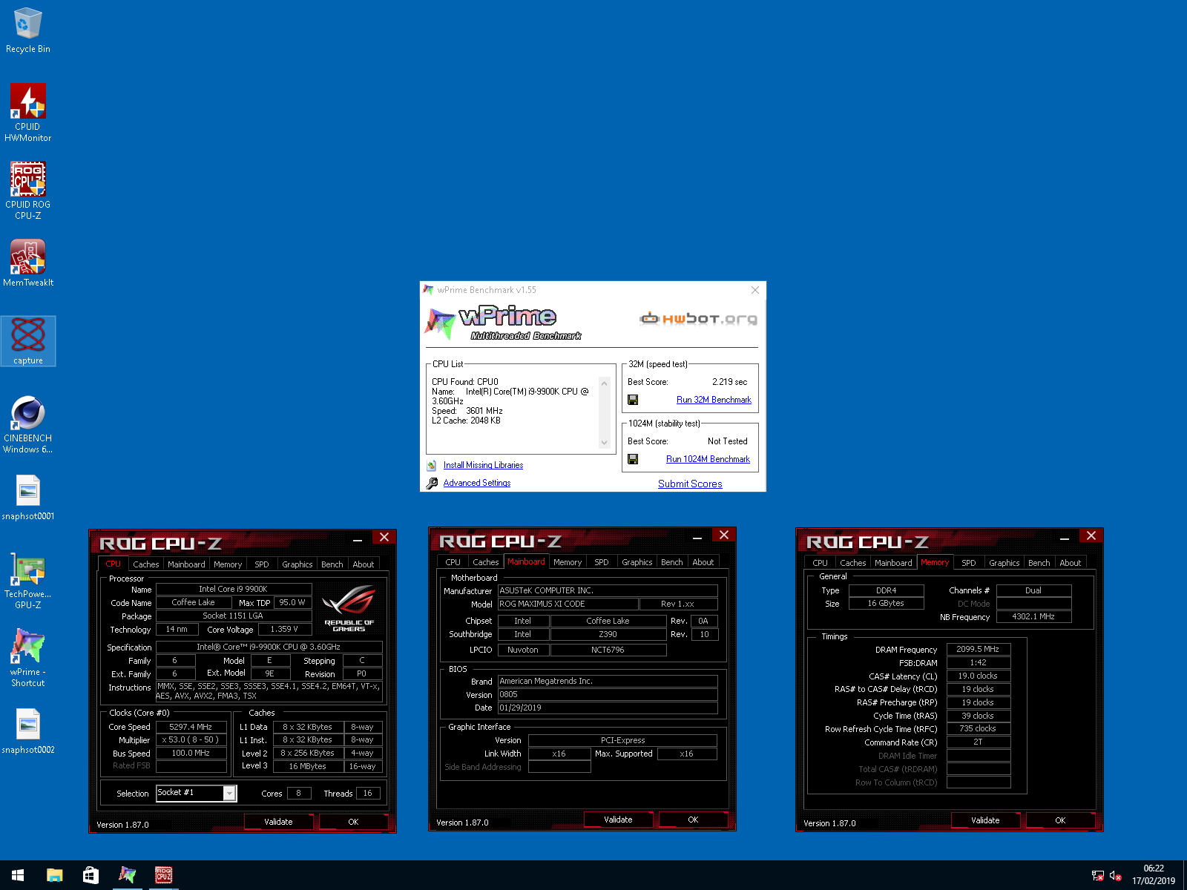Open File Explorer from the taskbar
Screen dimensions: 1187x890
(54, 875)
